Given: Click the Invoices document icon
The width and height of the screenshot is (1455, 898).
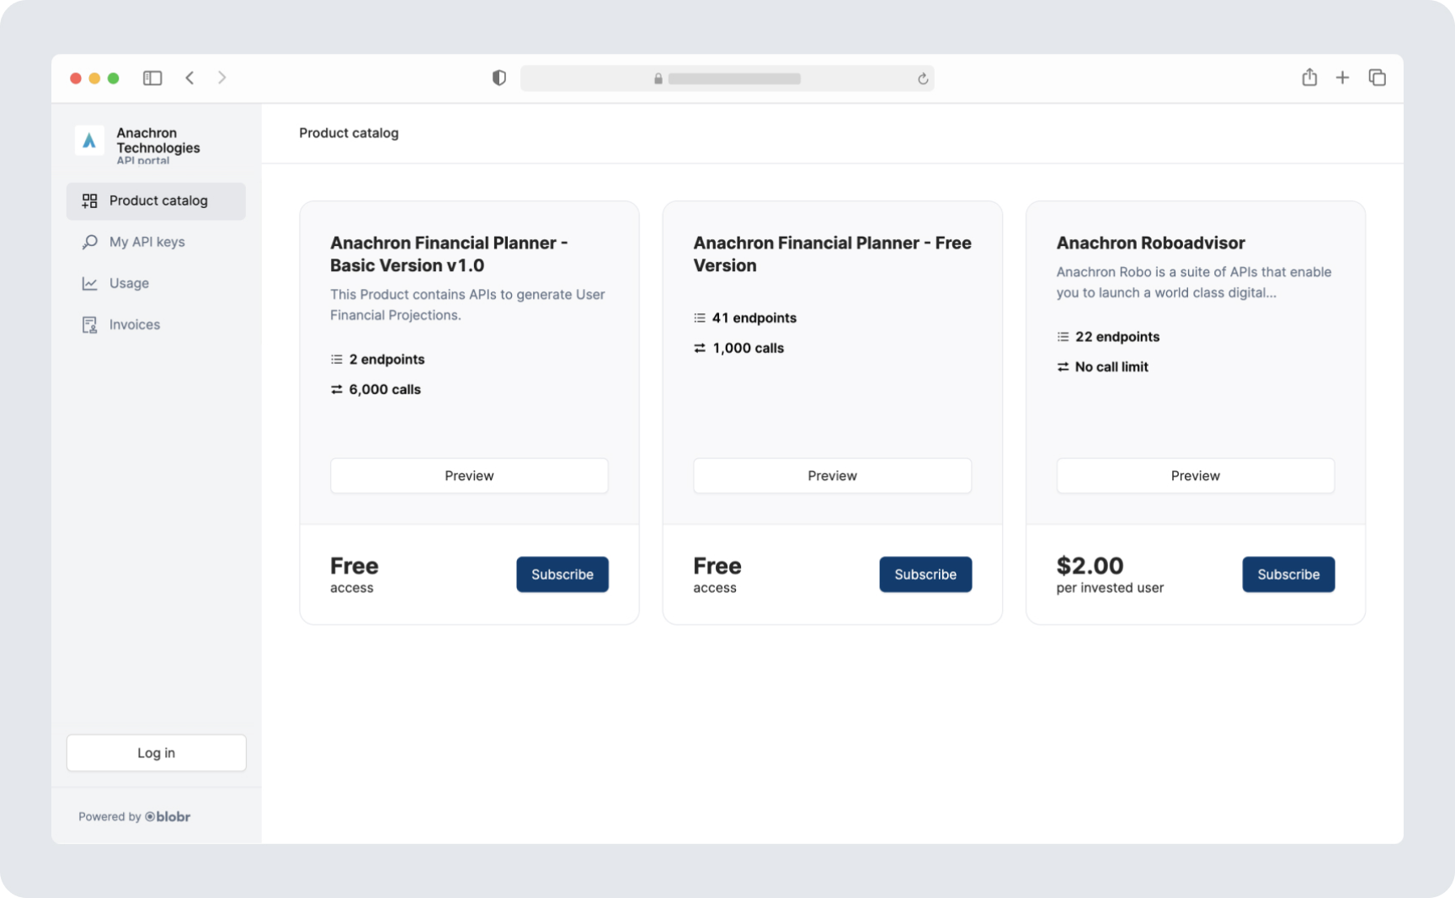Looking at the screenshot, I should click(89, 324).
